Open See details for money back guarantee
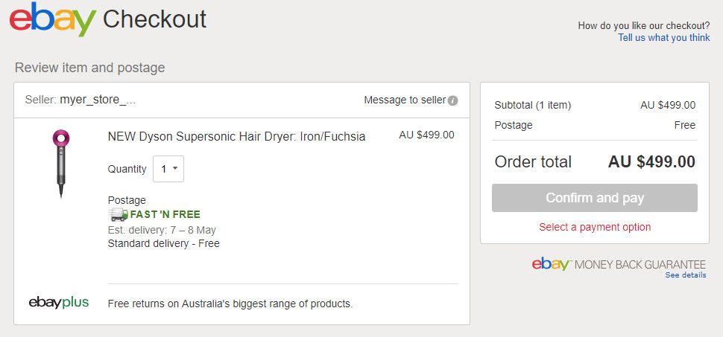 (685, 275)
